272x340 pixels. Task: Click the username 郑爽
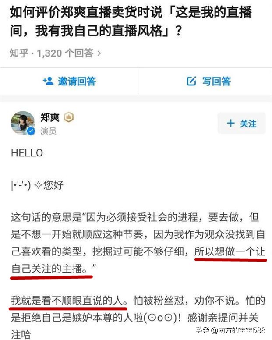point(50,117)
